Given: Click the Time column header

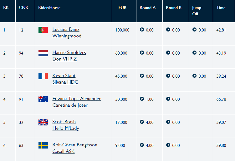Looking at the screenshot, I should [x=221, y=7].
